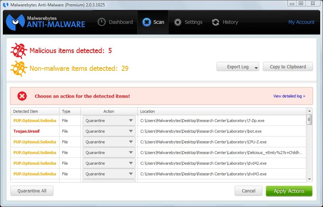Select PUP.Optional.Solimba in dvd43.exe row

pyautogui.click(x=35, y=174)
